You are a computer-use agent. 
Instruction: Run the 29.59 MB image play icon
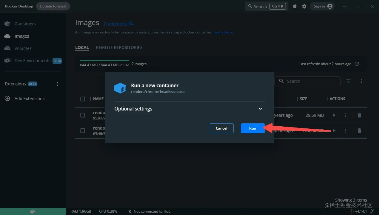(334, 115)
